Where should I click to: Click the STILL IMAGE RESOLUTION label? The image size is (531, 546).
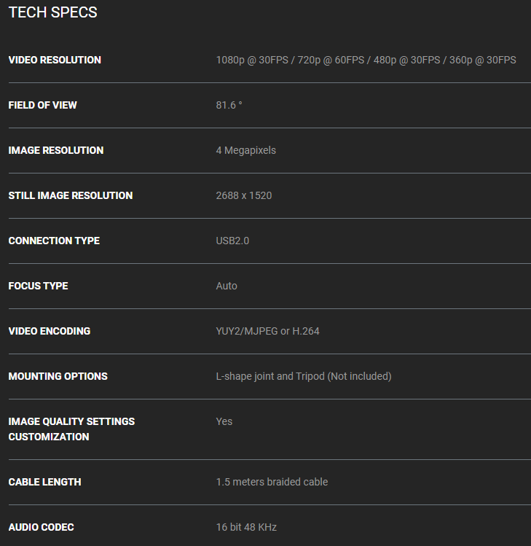[71, 195]
